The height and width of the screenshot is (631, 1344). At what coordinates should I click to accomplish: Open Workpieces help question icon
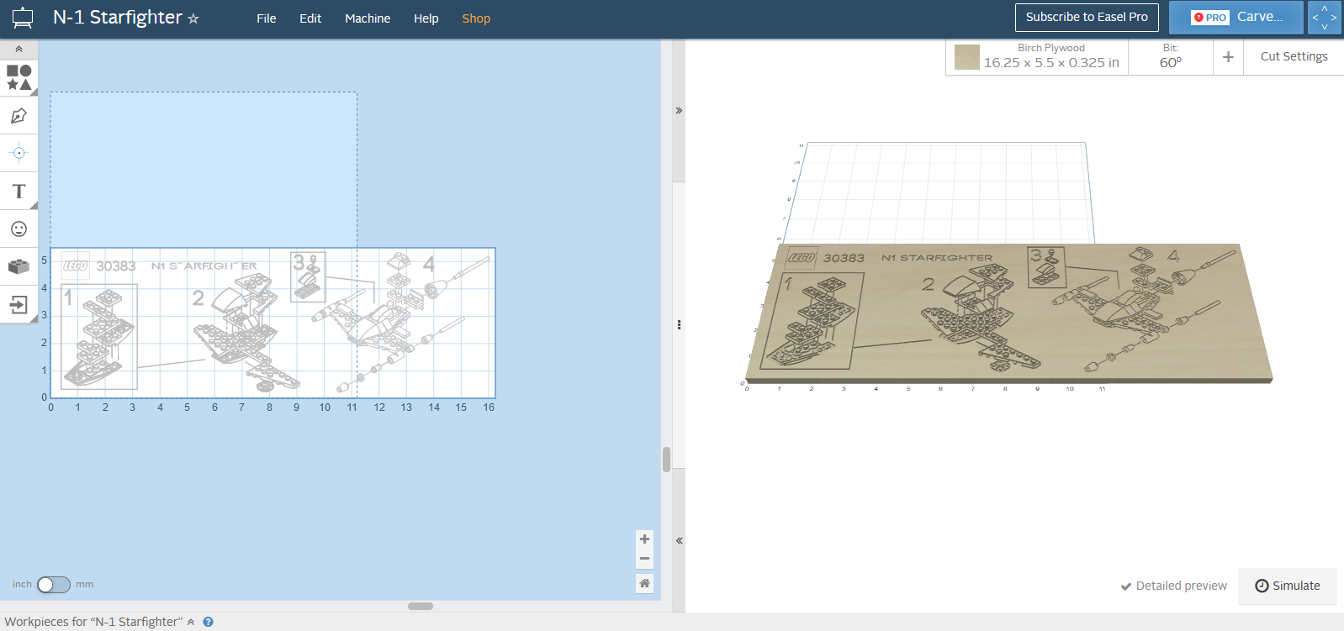[x=208, y=622]
